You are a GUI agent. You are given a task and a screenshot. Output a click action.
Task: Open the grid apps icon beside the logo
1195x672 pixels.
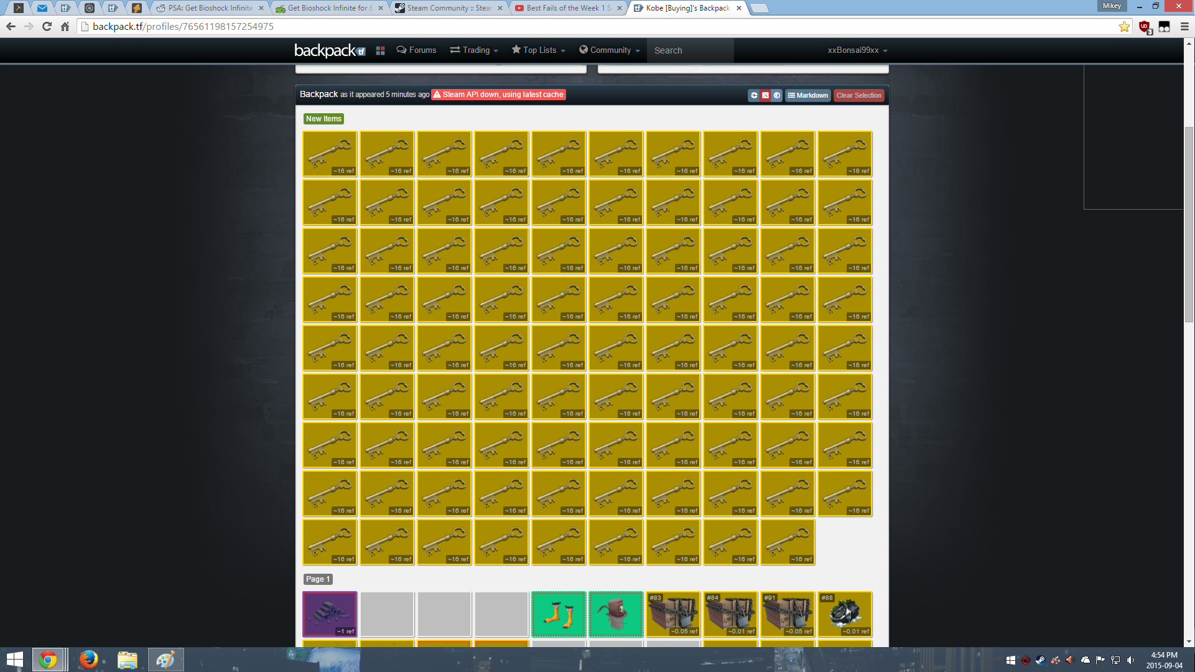380,50
